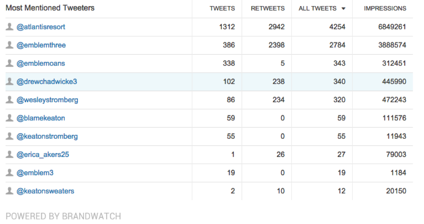Click the user icon beside @drewchadwicke3

click(x=10, y=82)
